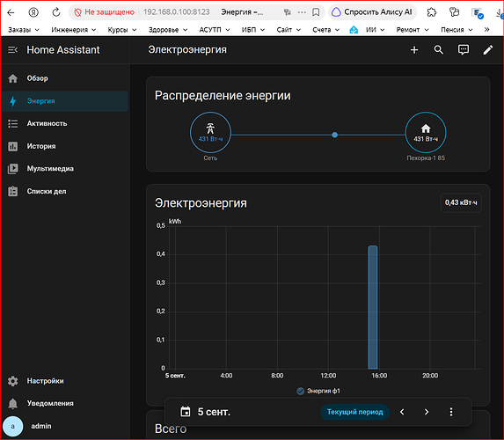Click 'Текущий период' button
504x440 pixels.
tap(354, 412)
